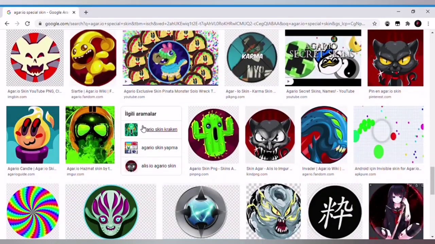Click the dark circular extension icon
Screen dimensions: 435x244
387,23
